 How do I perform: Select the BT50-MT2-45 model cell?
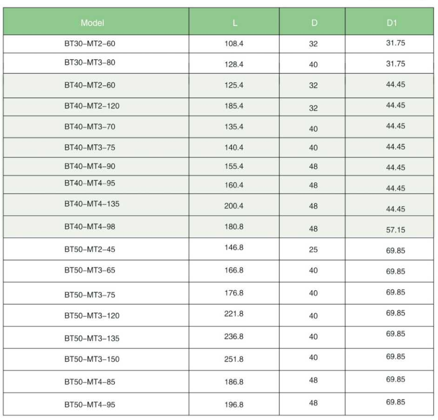pos(90,249)
